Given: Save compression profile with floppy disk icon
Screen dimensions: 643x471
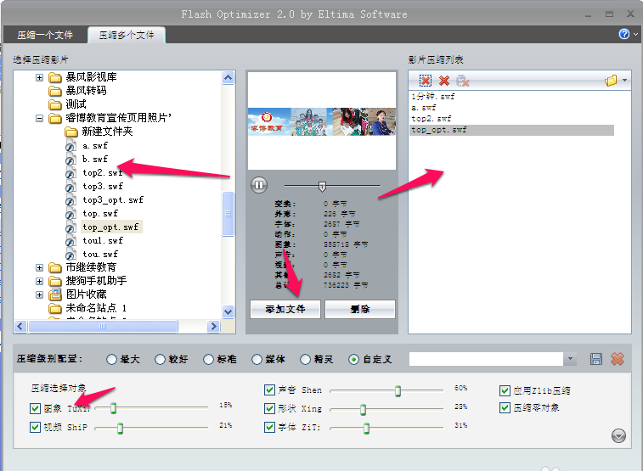Looking at the screenshot, I should pos(595,359).
